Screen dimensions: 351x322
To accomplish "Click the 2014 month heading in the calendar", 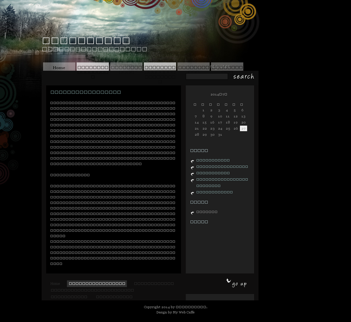I will (219, 94).
